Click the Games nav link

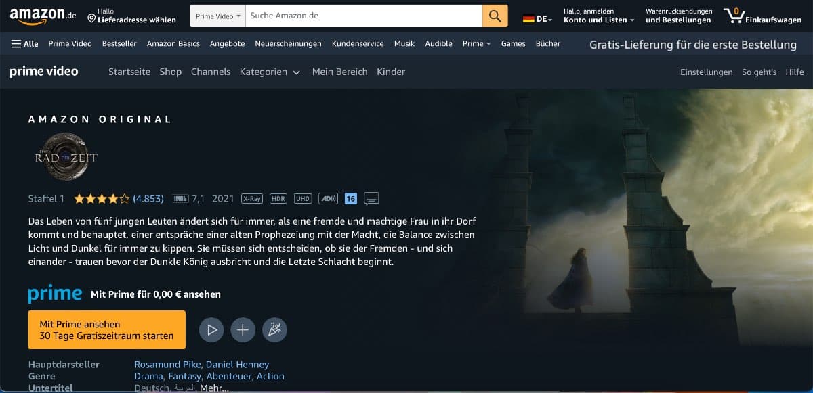(x=513, y=43)
